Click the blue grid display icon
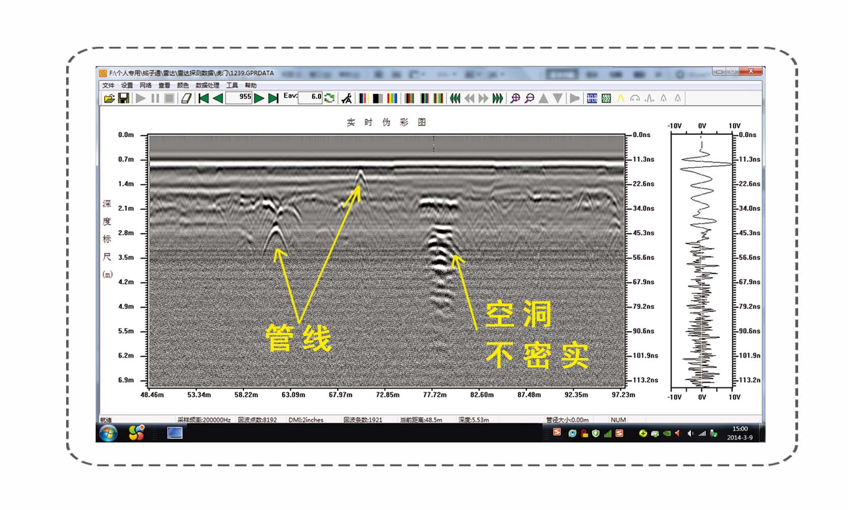Screen dimensions: 848x510 coord(592,99)
